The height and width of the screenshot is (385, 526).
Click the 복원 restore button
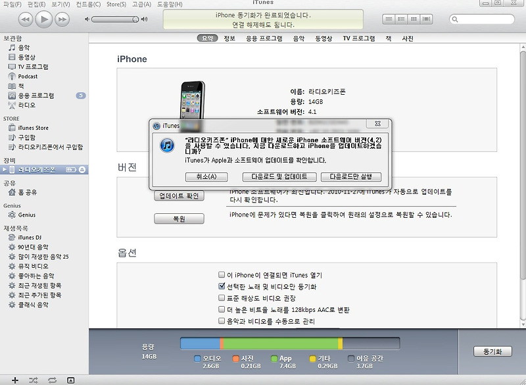[179, 219]
